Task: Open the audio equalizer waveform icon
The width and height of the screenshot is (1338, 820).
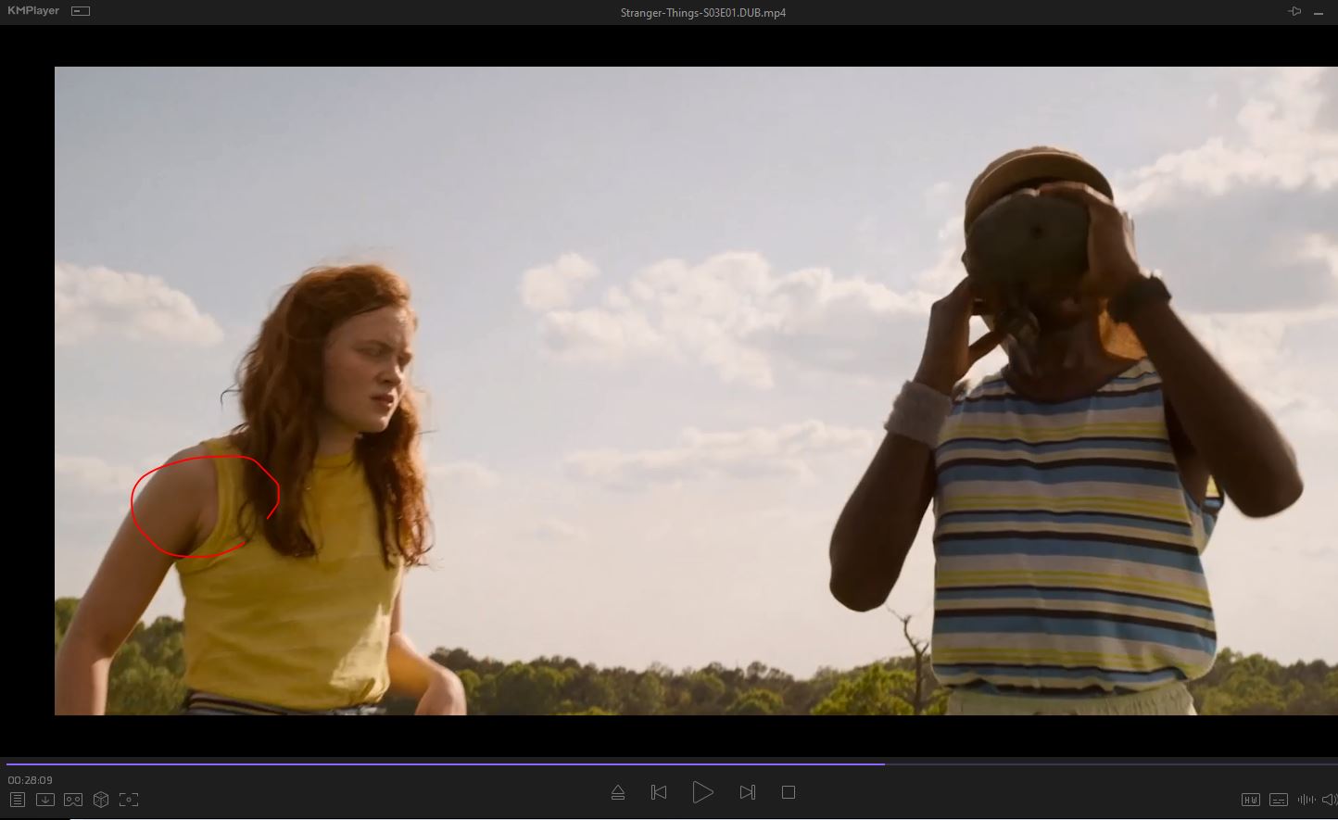Action: pyautogui.click(x=1306, y=800)
